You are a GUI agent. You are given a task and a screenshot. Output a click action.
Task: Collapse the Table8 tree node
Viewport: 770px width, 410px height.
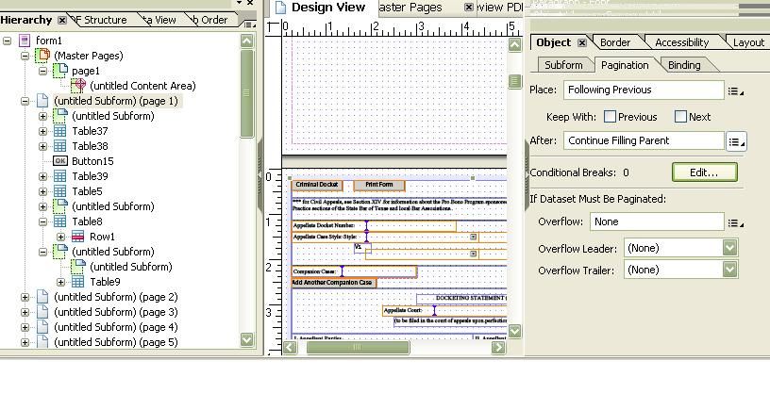click(x=43, y=221)
